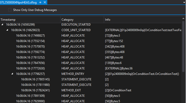Select the OrConditionTest.OrConditionTest() info cell
The width and height of the screenshot is (186, 103).
pyautogui.click(x=142, y=74)
